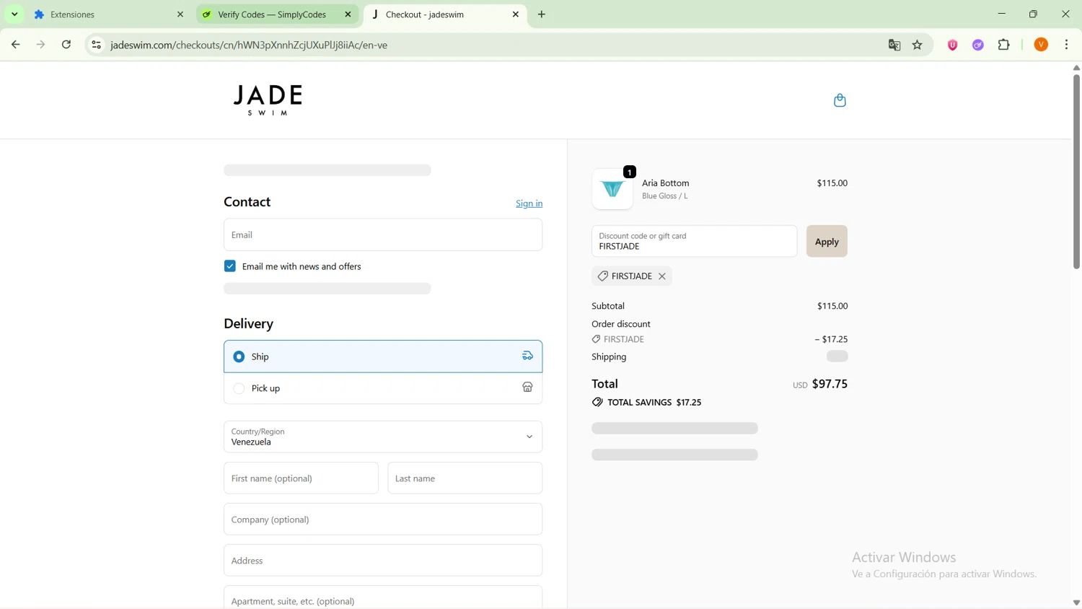Click the TOTAL SAVINGS $17.25 text
Screen dimensions: 1082x609
[654, 403]
